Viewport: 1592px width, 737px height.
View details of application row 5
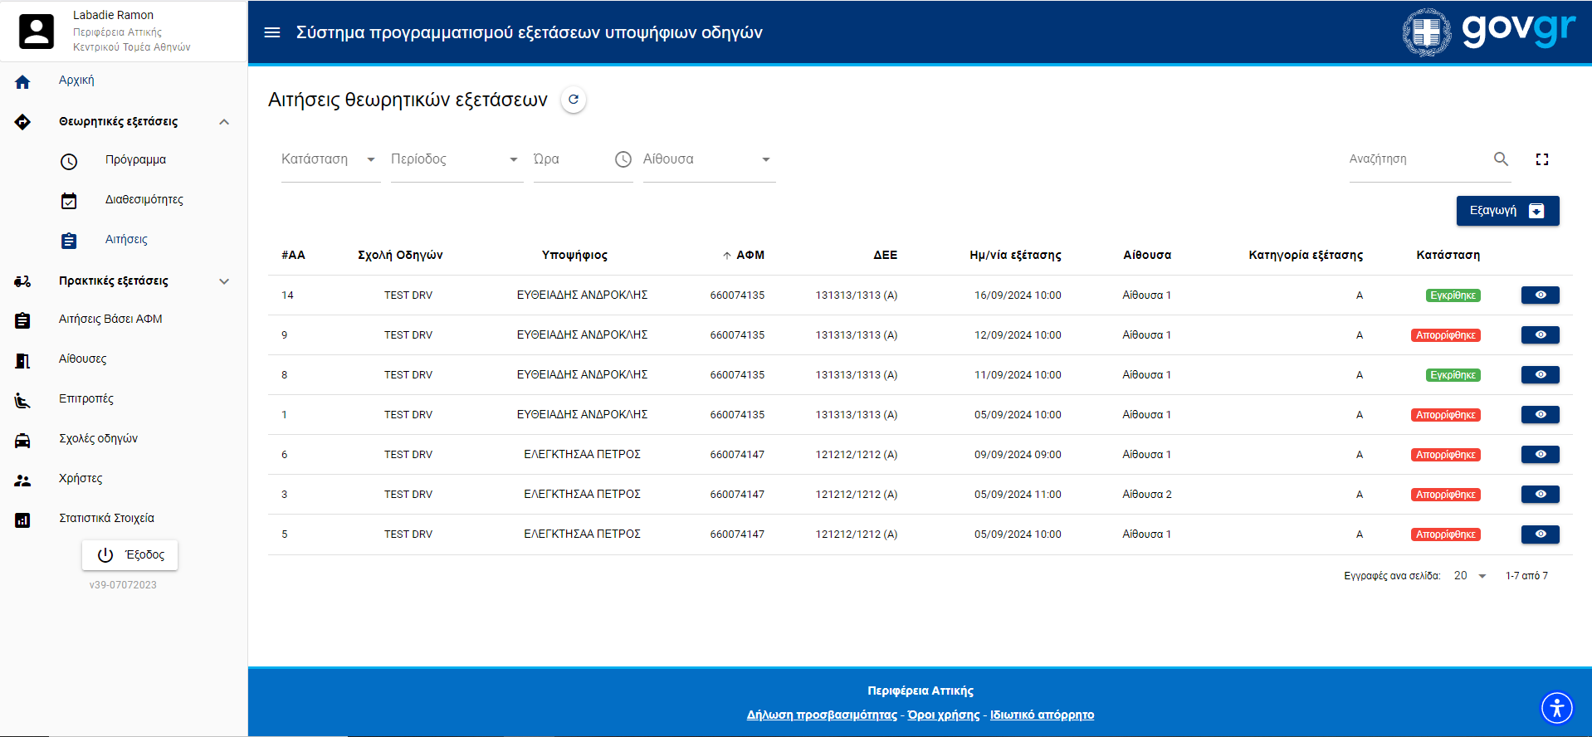tap(1540, 534)
